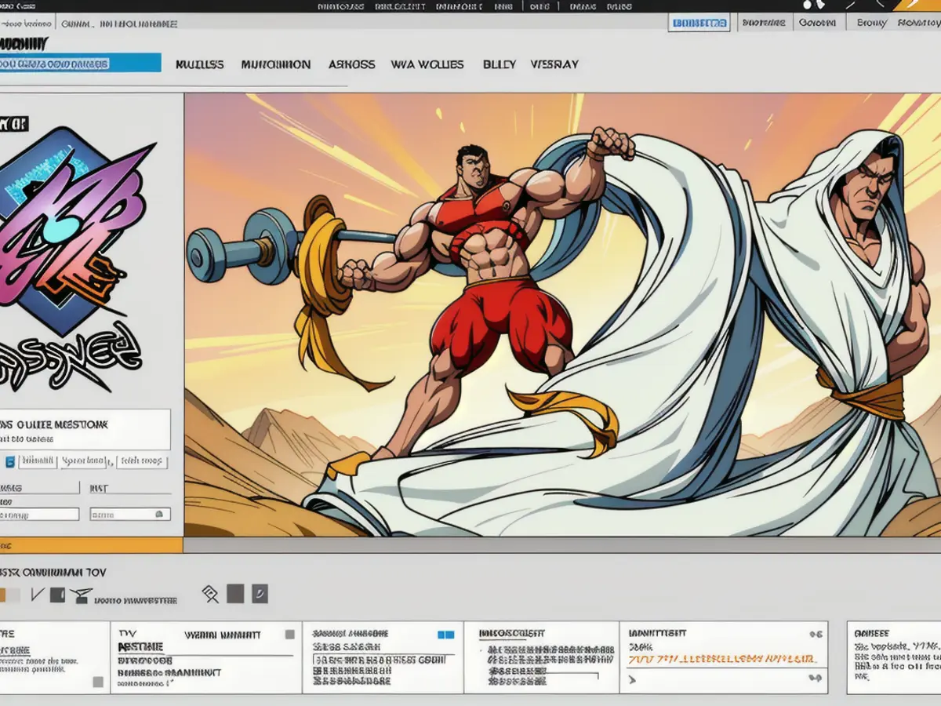Click the plain gray square toolbar icon

pos(235,594)
